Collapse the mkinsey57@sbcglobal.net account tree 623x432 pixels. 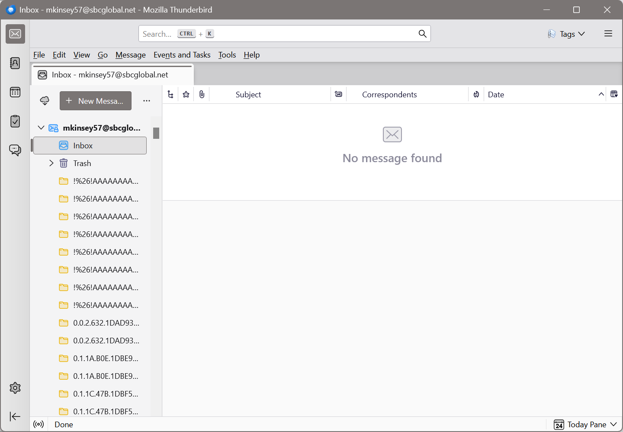click(41, 128)
